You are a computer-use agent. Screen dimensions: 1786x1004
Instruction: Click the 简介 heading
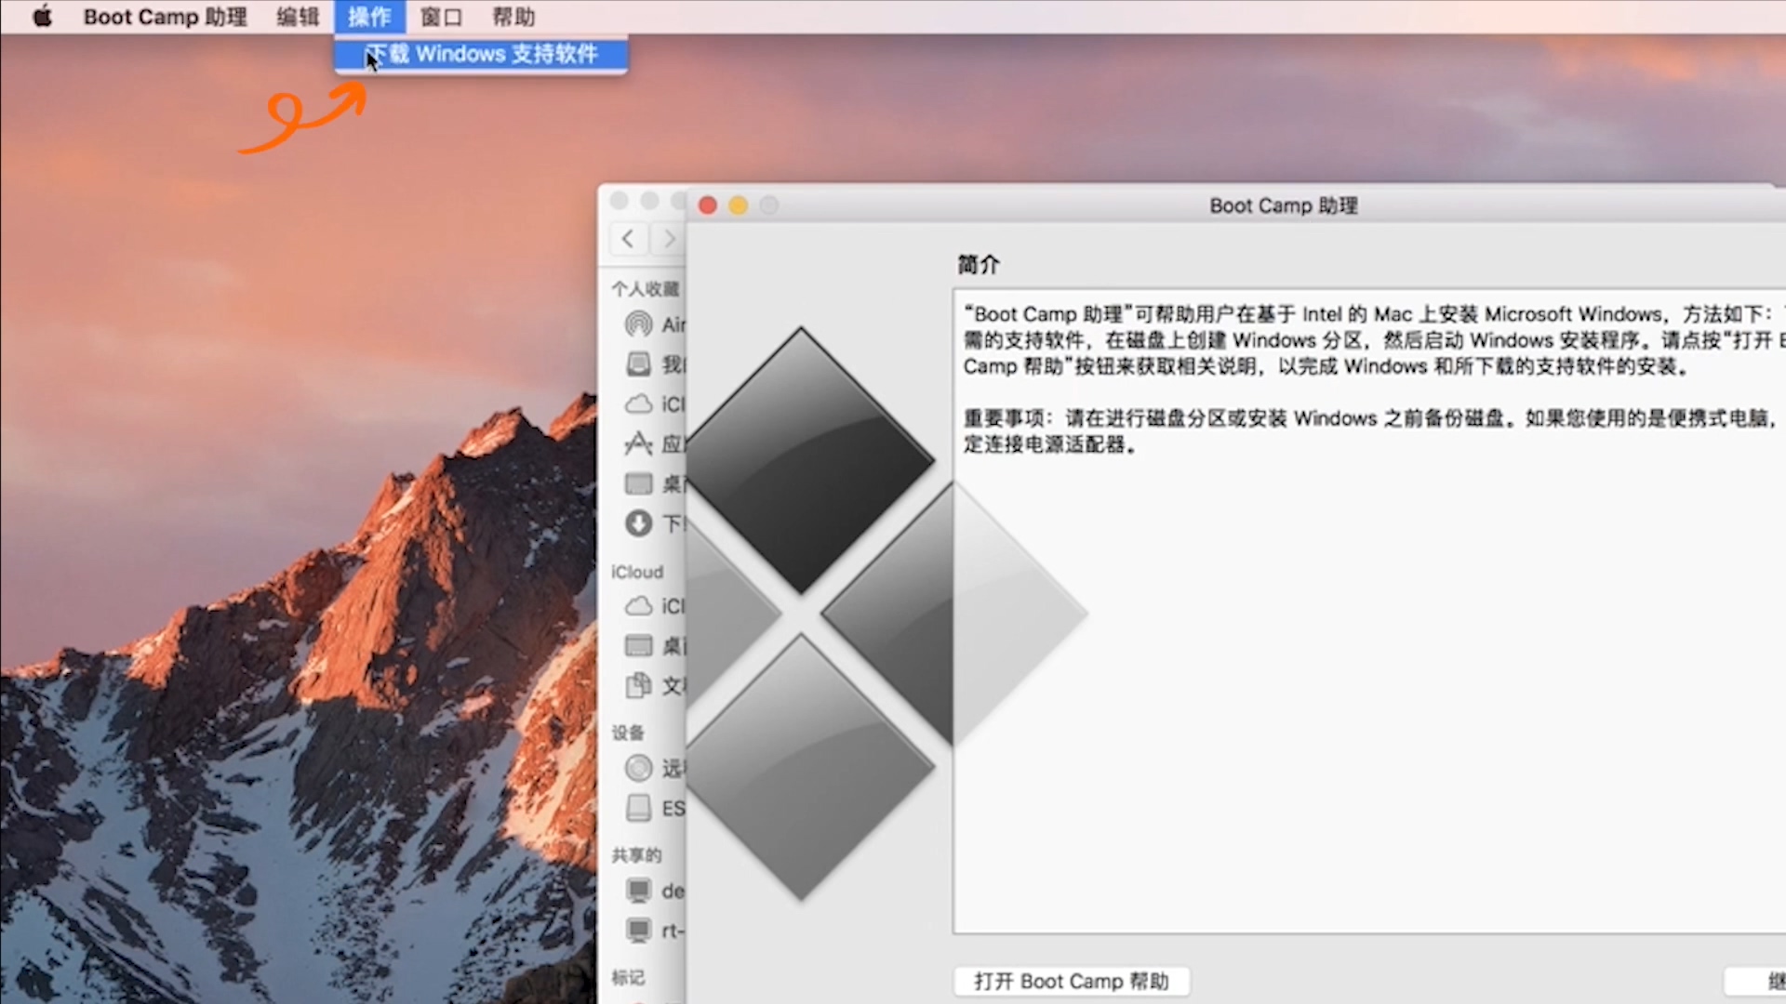979,265
